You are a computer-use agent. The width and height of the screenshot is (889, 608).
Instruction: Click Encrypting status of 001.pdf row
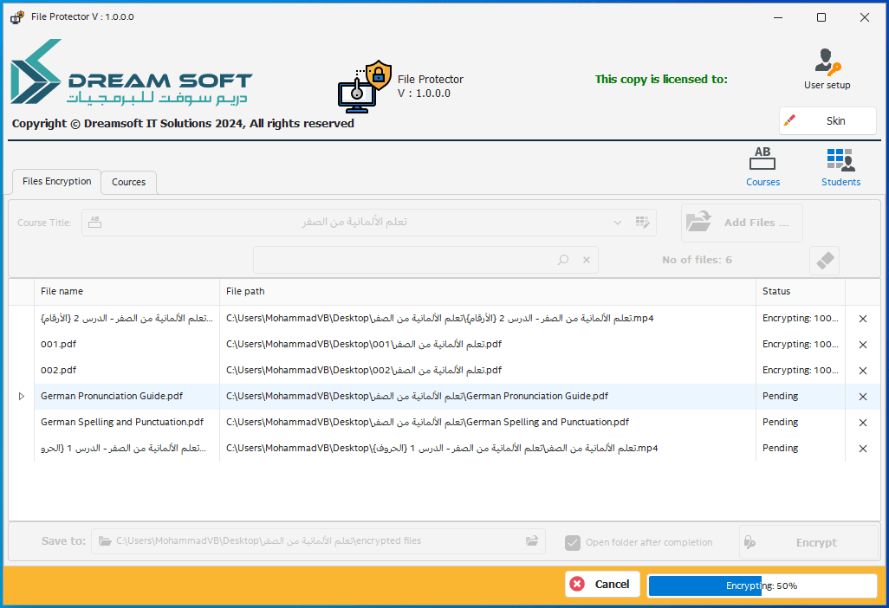800,344
